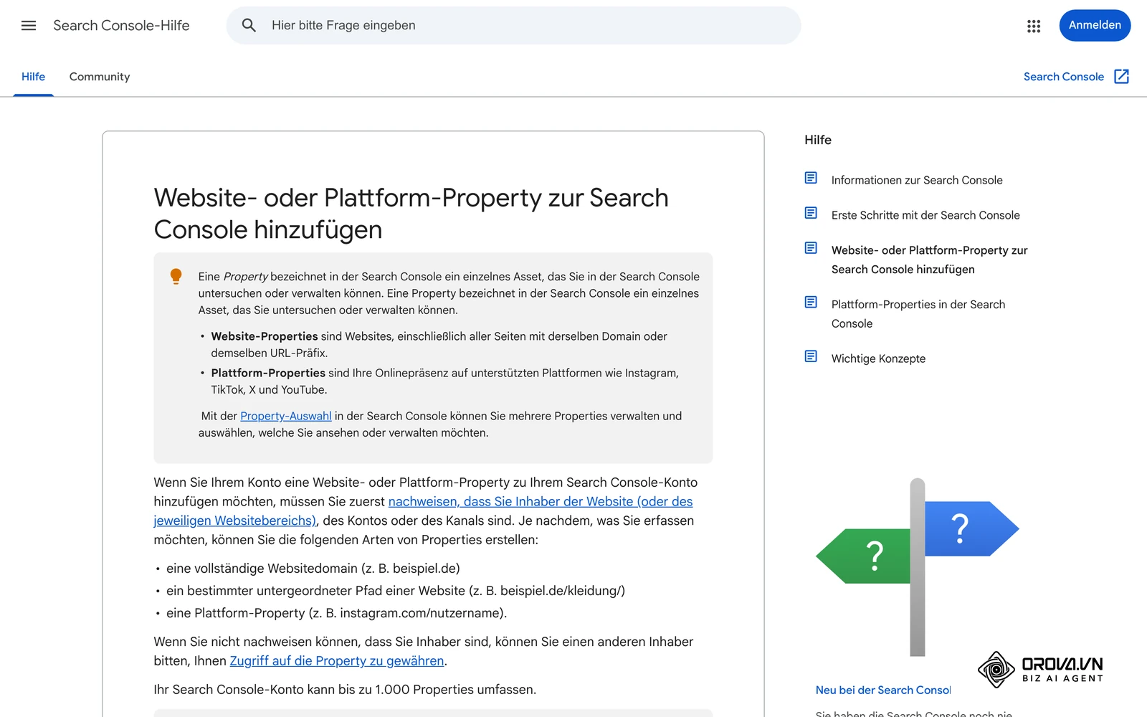This screenshot has width=1147, height=717.
Task: Click the signpost question mark illustration
Action: coord(918,566)
